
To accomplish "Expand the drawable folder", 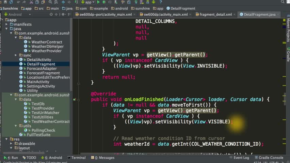I will 11,143.
